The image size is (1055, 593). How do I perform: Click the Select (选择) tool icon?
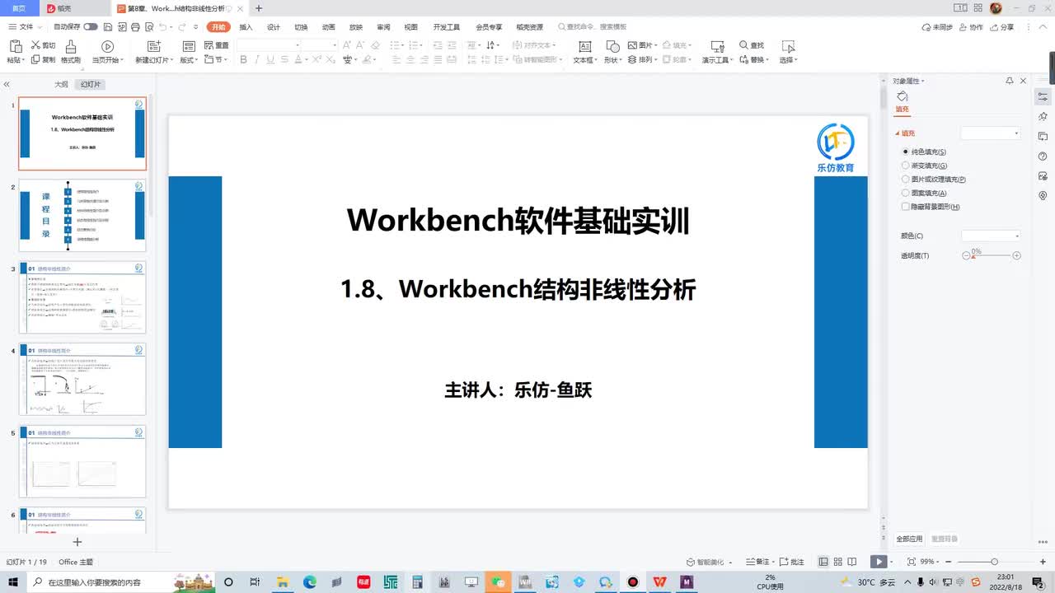pyautogui.click(x=788, y=46)
